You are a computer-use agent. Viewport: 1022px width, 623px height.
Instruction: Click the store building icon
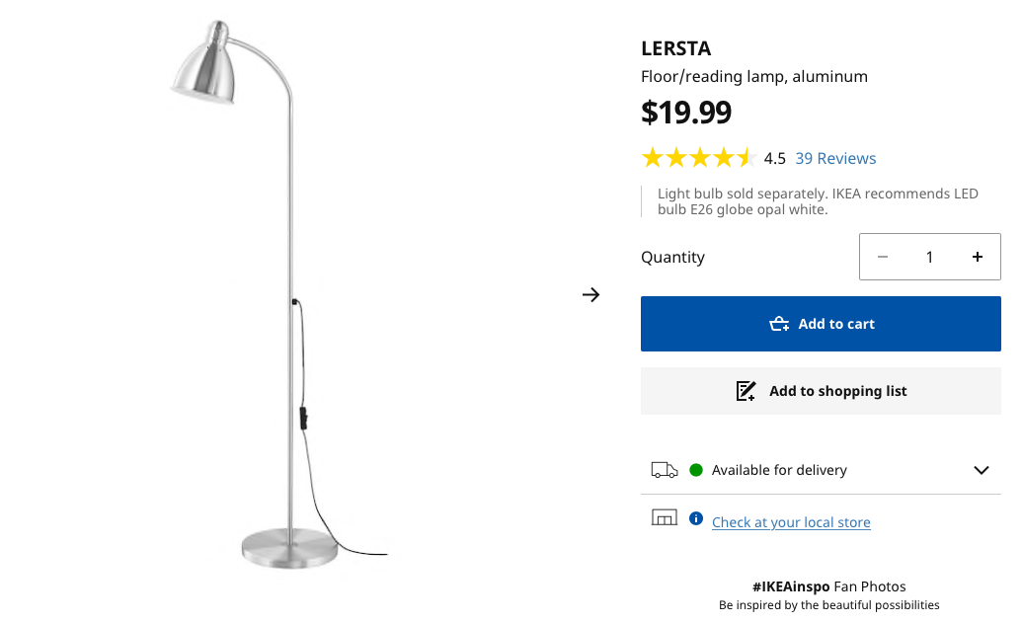point(665,517)
